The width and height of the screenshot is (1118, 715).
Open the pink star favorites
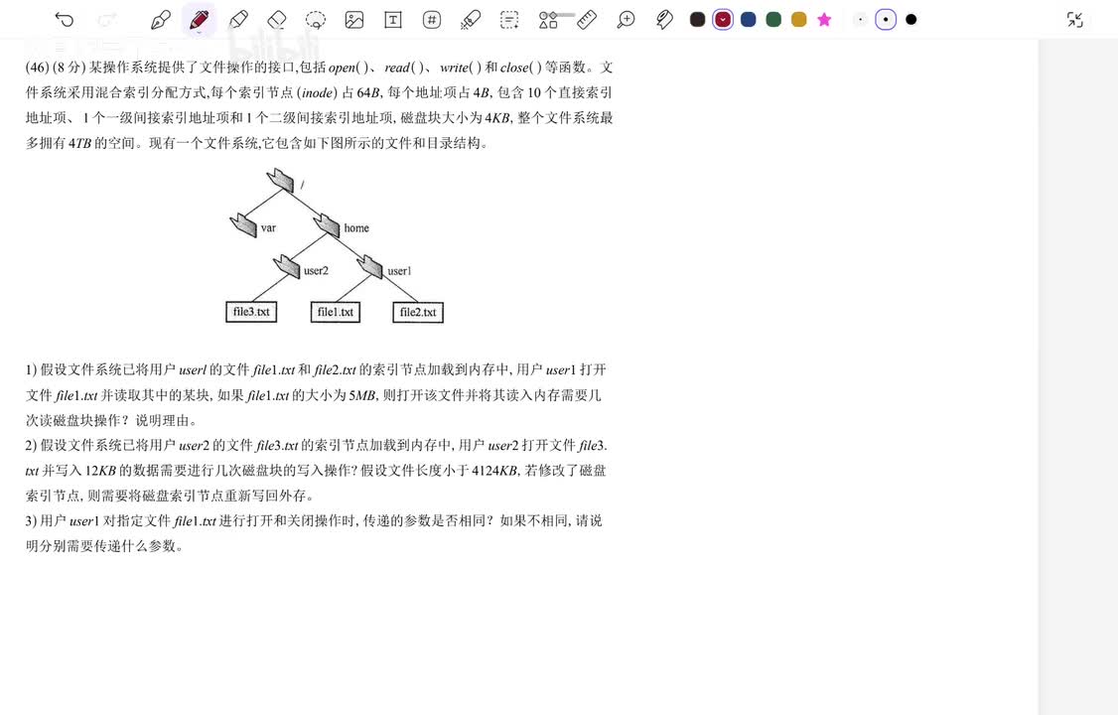[824, 19]
